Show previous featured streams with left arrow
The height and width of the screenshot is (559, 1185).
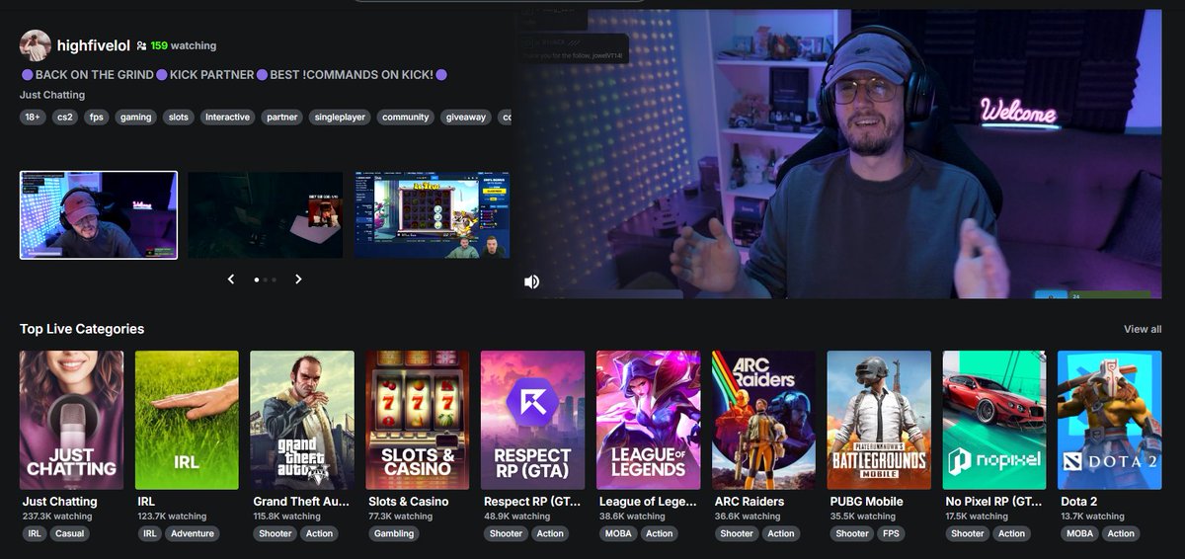click(231, 279)
